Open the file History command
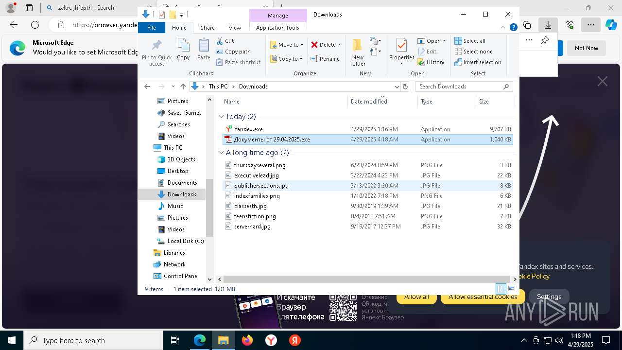Screen dimensions: 622x350 click(x=431, y=62)
